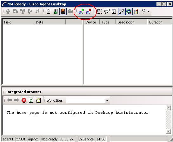
Task: Click the Answer/Drop call toolbar icon
Action: pyautogui.click(x=8, y=11)
